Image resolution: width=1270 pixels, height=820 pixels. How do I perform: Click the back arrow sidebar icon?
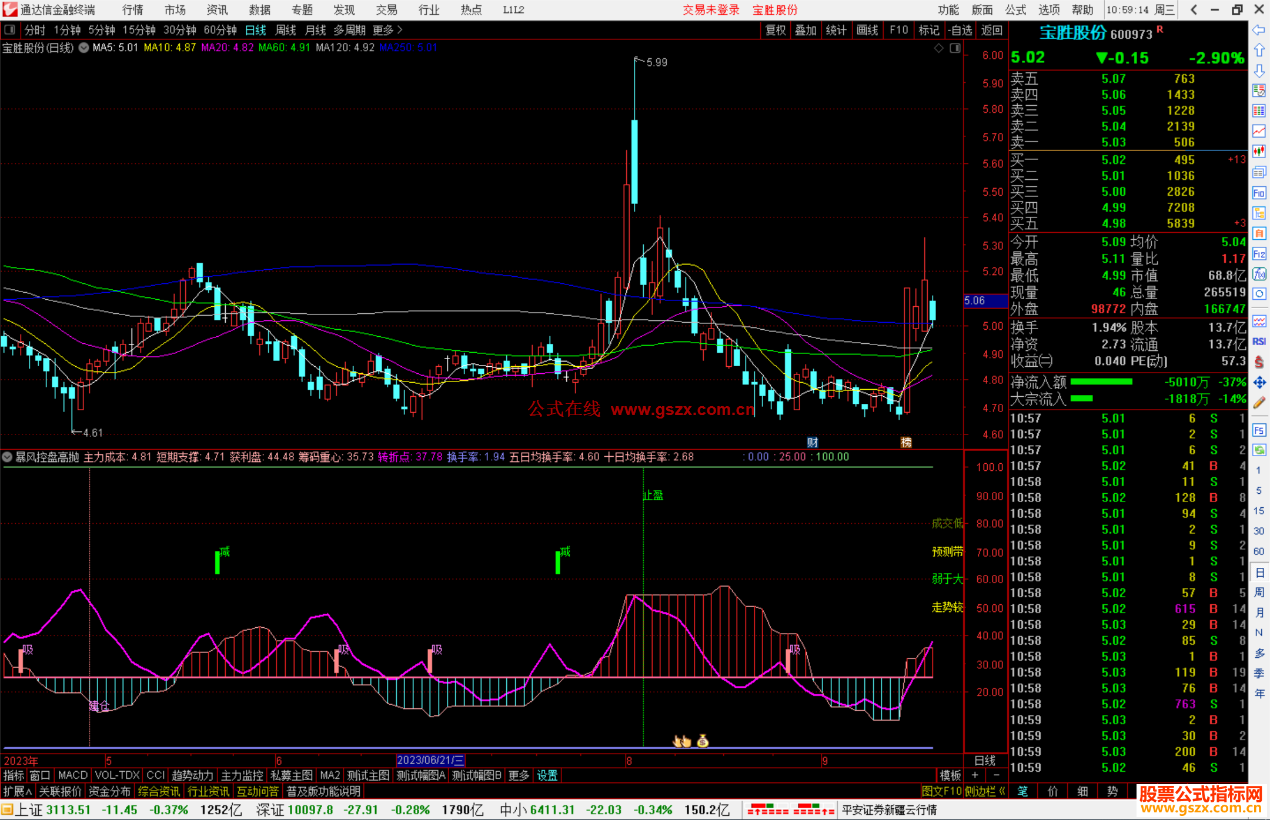pos(1259,29)
